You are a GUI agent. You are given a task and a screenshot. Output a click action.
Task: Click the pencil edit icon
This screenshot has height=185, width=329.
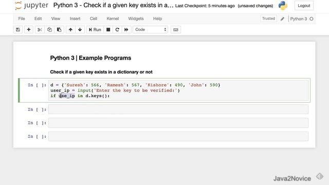coord(282,18)
